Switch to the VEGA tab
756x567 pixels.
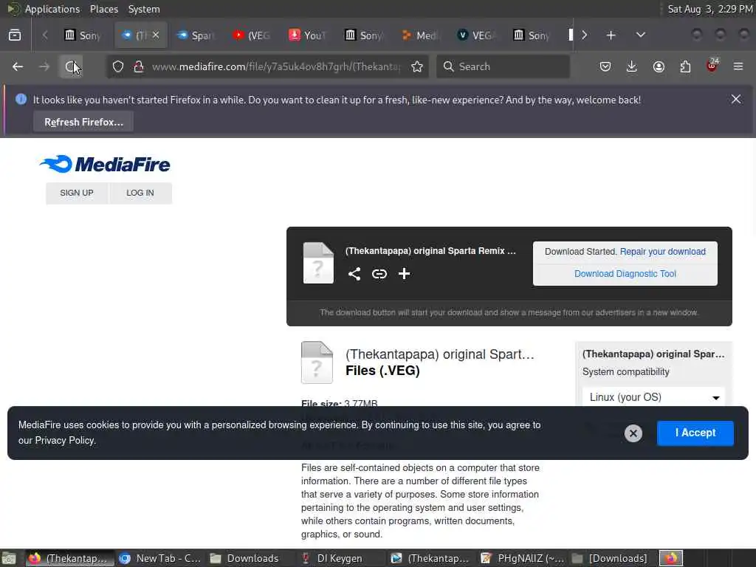(x=477, y=35)
